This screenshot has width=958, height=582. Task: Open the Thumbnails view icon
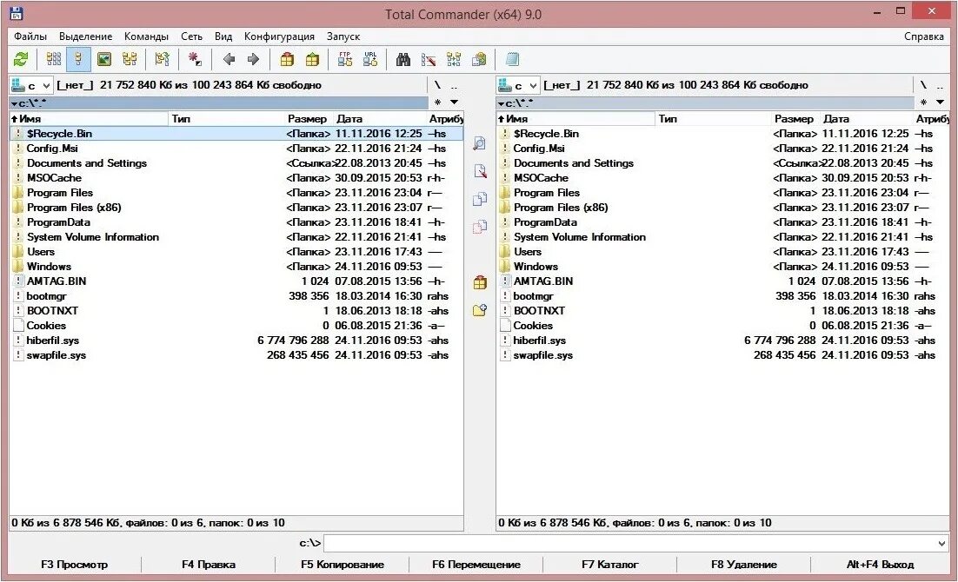104,59
